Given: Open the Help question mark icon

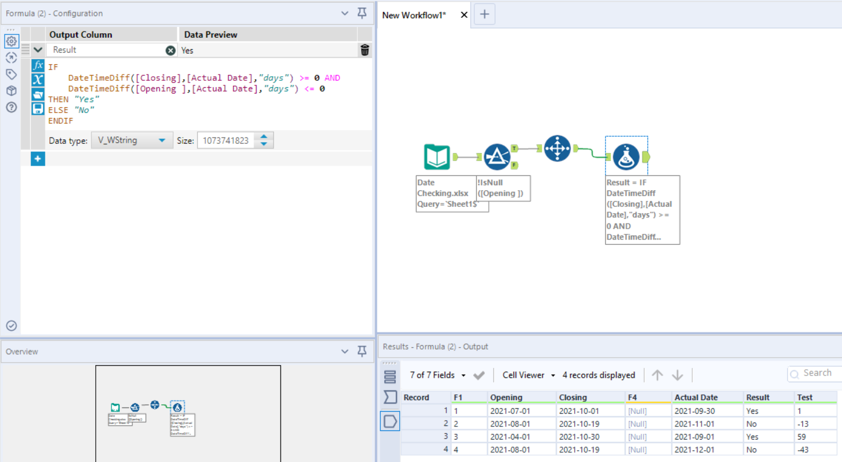Looking at the screenshot, I should (x=11, y=107).
